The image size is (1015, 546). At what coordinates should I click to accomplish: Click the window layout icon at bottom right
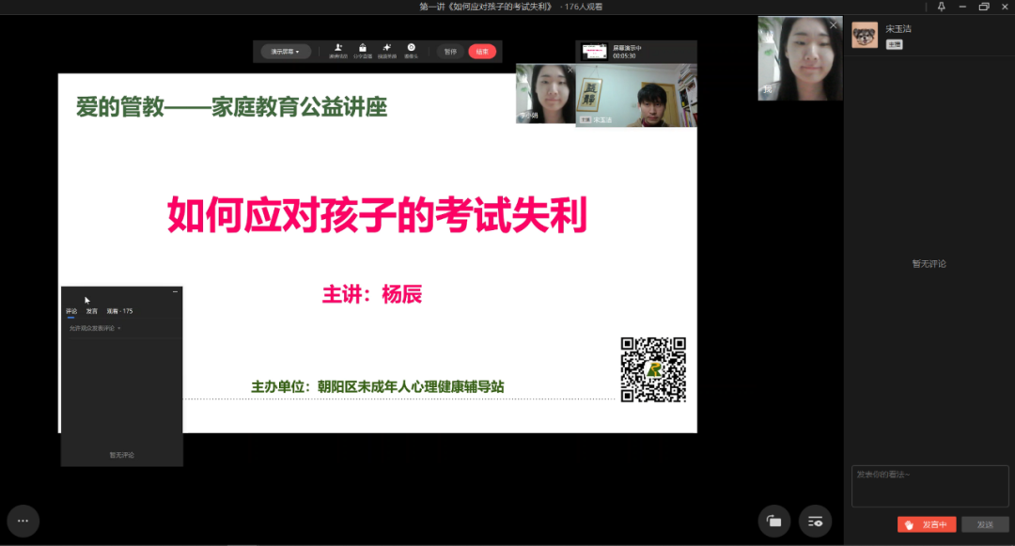(774, 521)
